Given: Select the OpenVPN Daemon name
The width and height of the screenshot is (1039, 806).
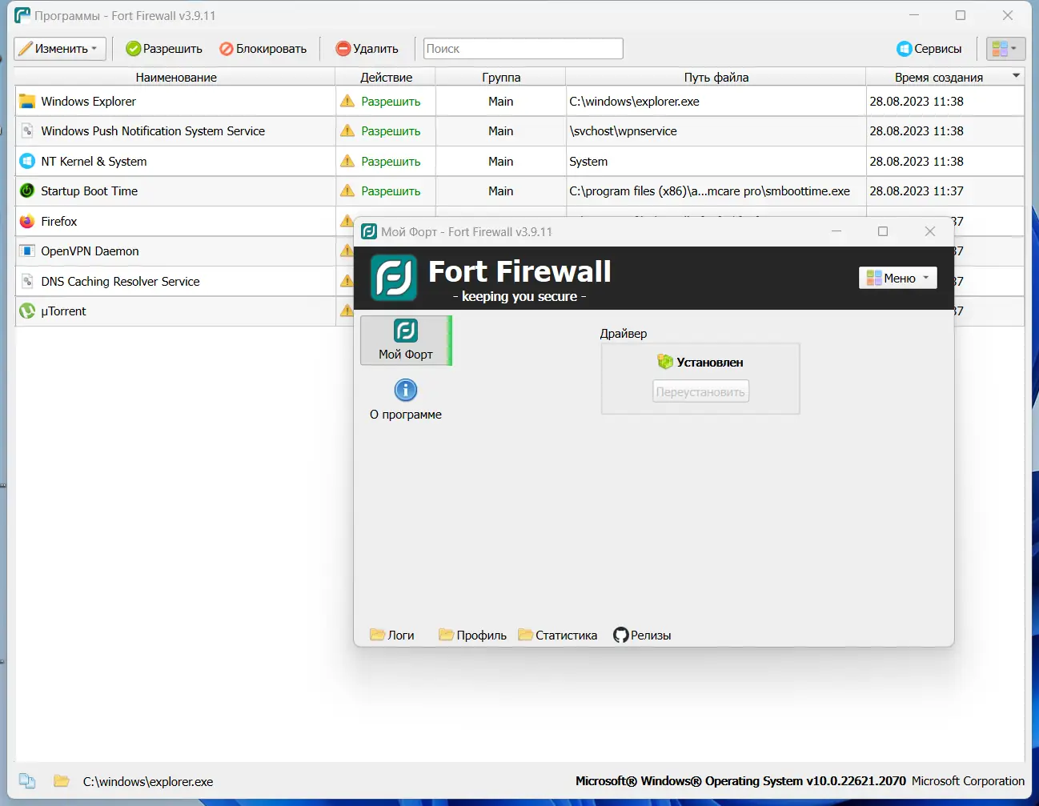Looking at the screenshot, I should [x=90, y=251].
